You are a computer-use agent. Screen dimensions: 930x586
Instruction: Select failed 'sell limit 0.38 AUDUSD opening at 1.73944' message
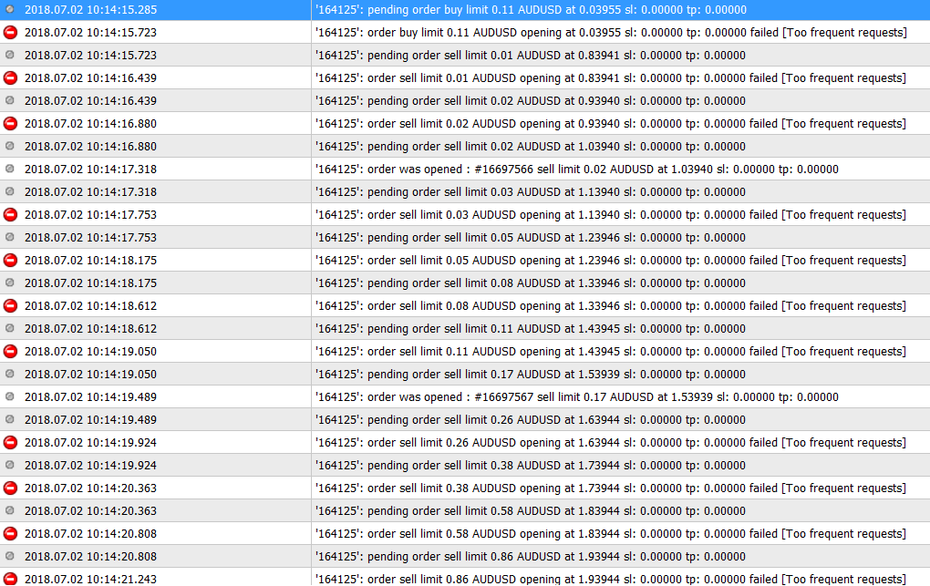[610, 488]
